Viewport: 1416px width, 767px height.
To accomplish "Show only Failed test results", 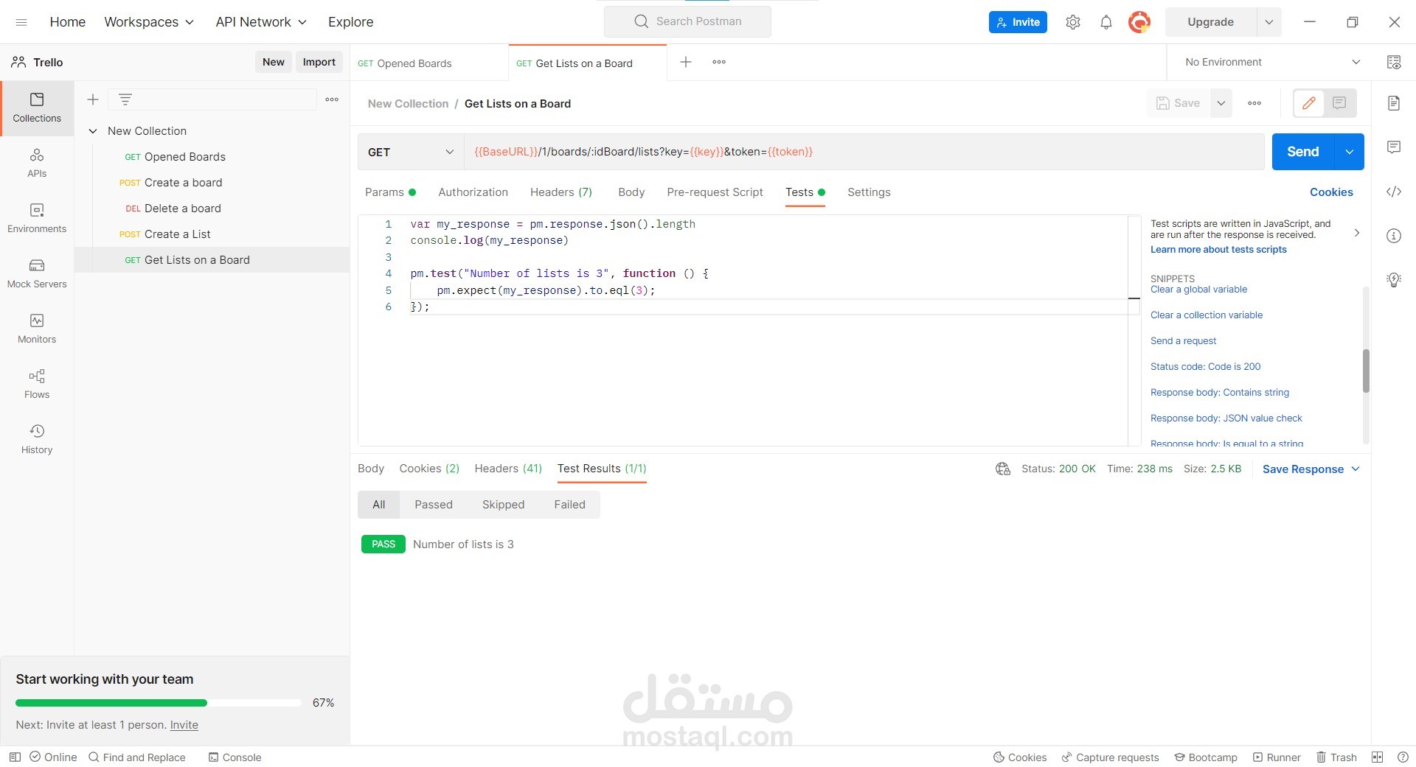I will click(x=569, y=505).
